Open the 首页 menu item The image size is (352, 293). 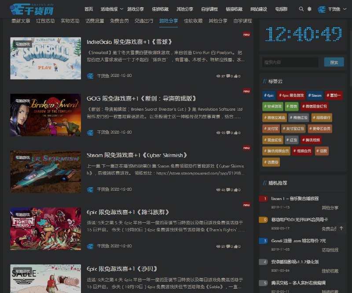(x=89, y=9)
